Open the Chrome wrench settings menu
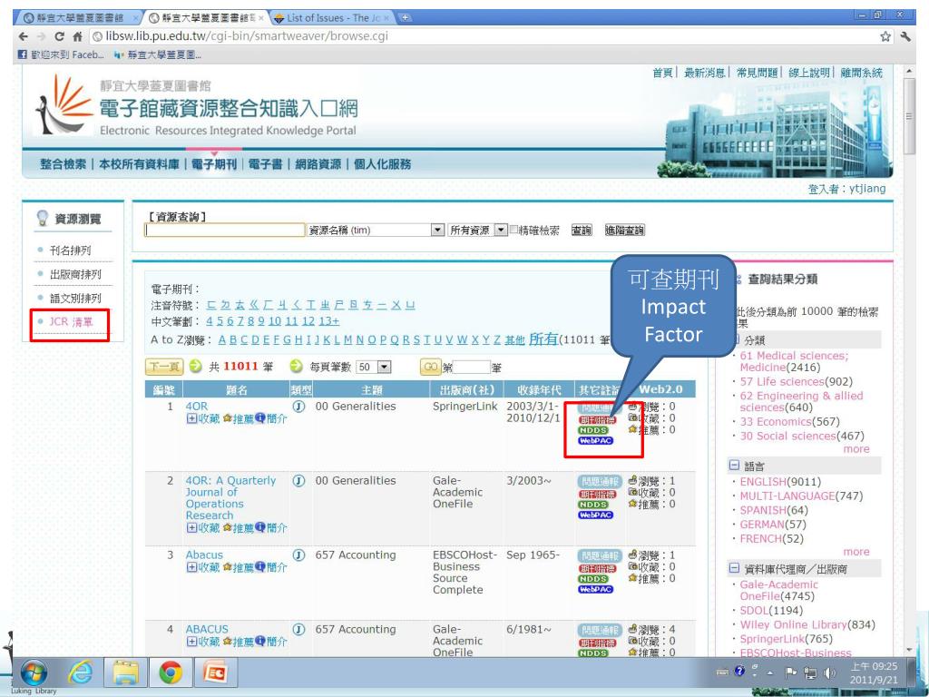 (x=905, y=36)
